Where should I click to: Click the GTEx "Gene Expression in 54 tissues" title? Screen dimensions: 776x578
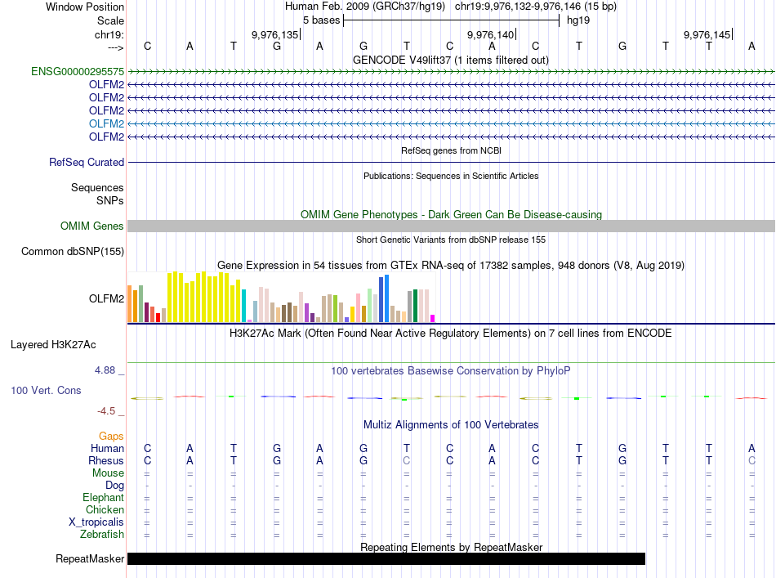click(451, 266)
